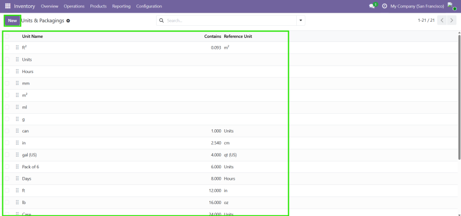Check the box for lb row
Screen dimensions: 461x216
[x=7, y=203]
